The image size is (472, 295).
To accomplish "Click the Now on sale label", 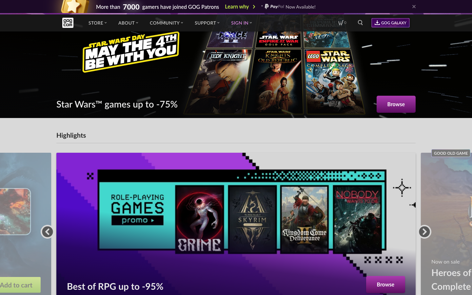I will tap(445, 262).
